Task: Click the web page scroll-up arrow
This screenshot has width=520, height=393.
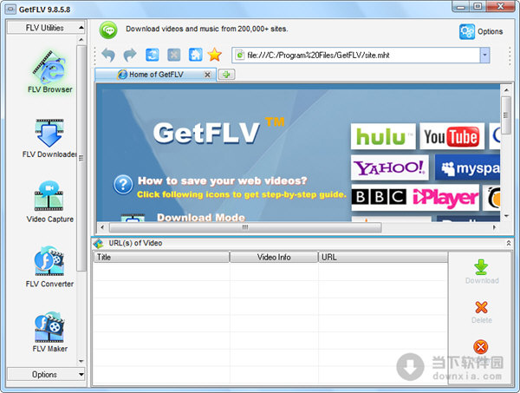Action: (x=506, y=90)
